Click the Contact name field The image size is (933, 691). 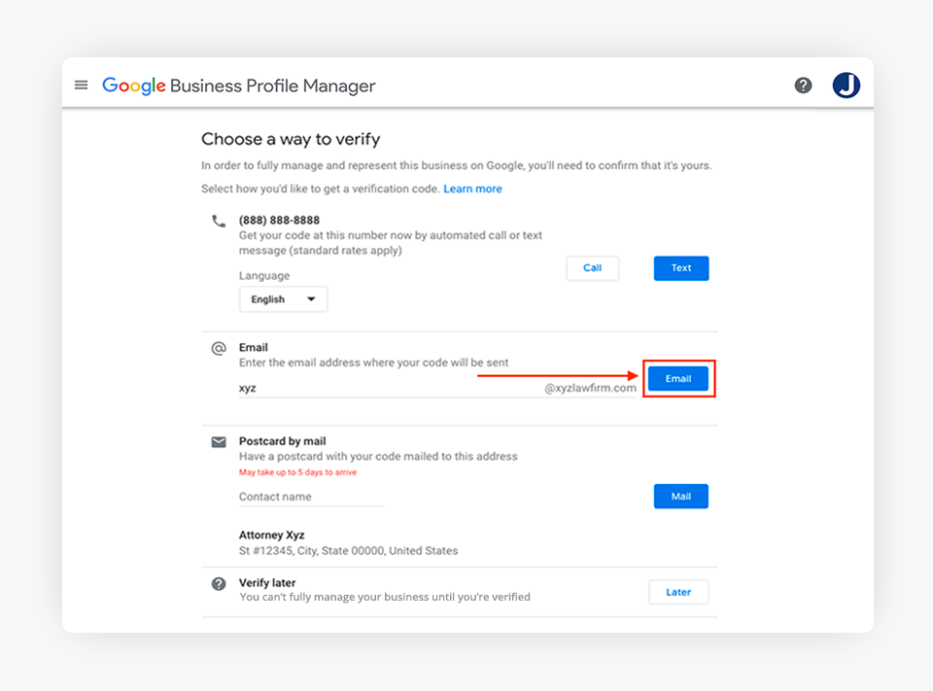point(311,497)
